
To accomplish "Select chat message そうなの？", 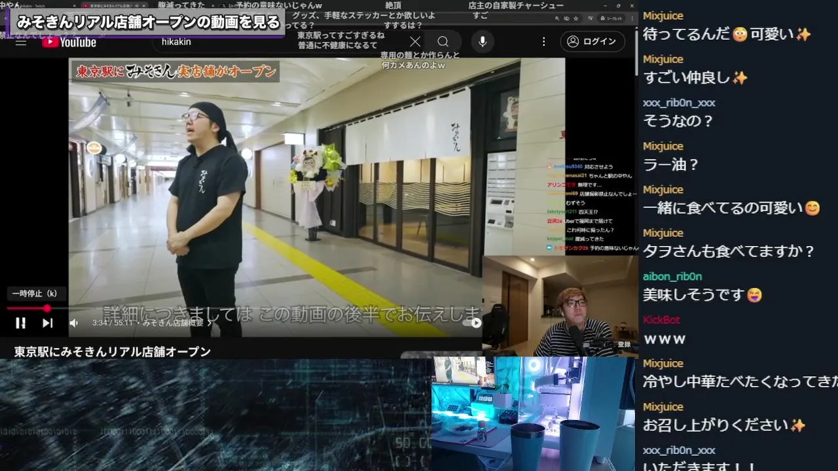I will point(678,121).
